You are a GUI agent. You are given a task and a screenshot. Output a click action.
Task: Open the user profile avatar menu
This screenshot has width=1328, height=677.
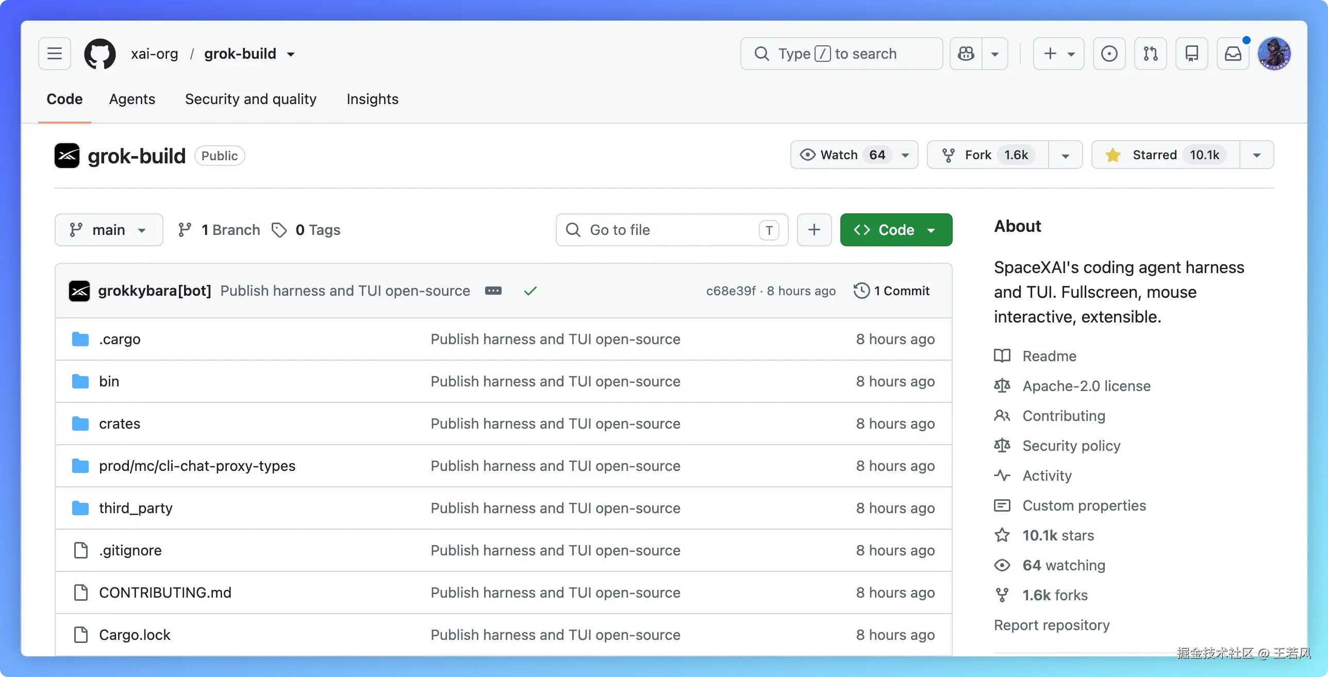point(1274,54)
